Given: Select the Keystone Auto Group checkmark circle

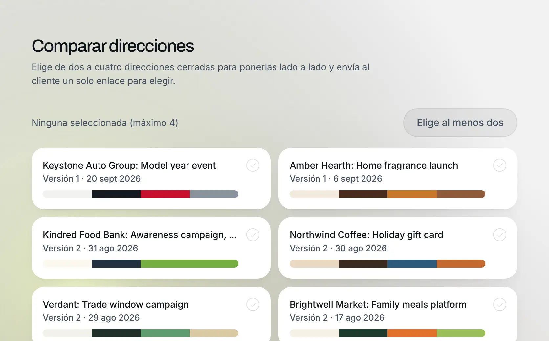Looking at the screenshot, I should [x=253, y=165].
